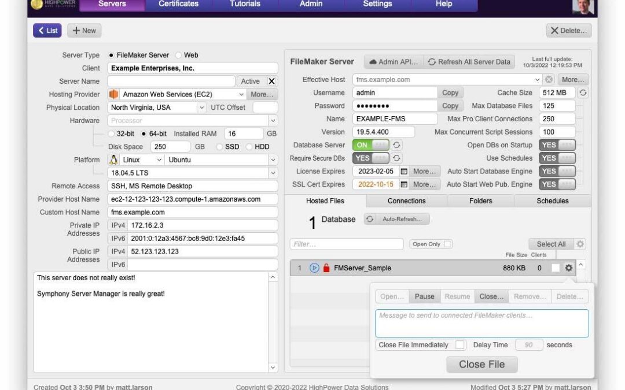Expand the Ubuntu distribution dropdown
The image size is (625, 390).
273,160
